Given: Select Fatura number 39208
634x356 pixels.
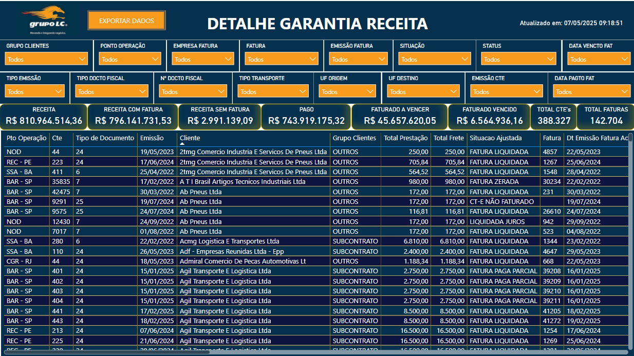Looking at the screenshot, I should (552, 271).
